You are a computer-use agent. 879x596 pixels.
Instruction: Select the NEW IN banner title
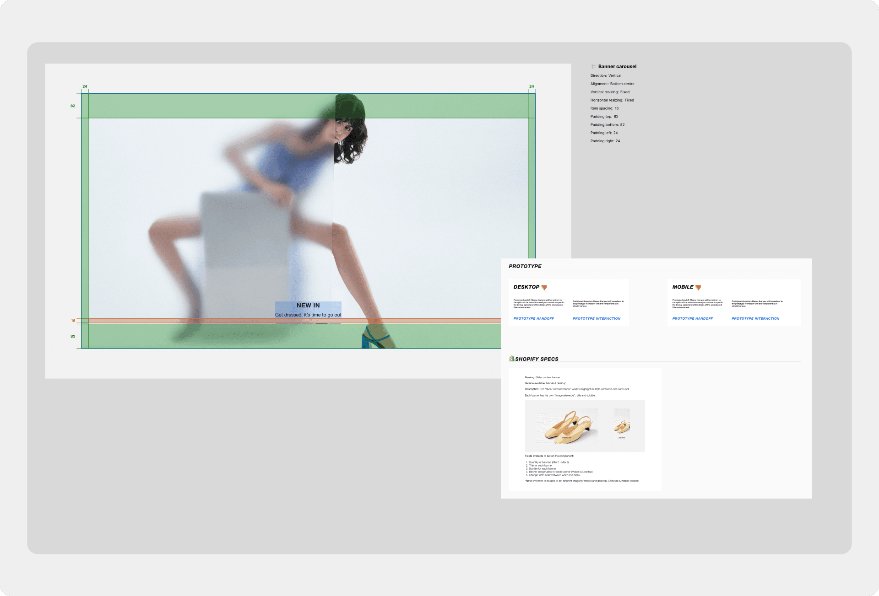point(308,306)
